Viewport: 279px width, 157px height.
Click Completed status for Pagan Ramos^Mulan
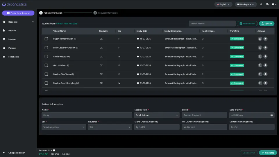click(237, 39)
